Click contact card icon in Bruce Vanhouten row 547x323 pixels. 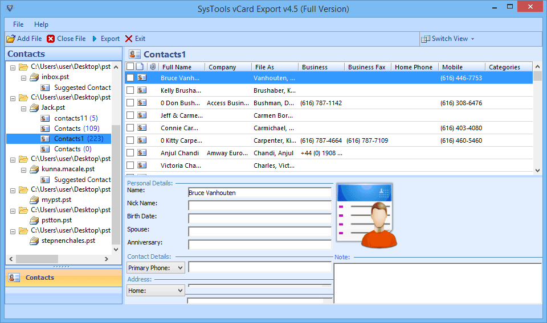(x=142, y=77)
